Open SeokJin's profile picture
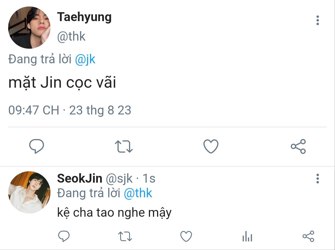 coord(29,192)
